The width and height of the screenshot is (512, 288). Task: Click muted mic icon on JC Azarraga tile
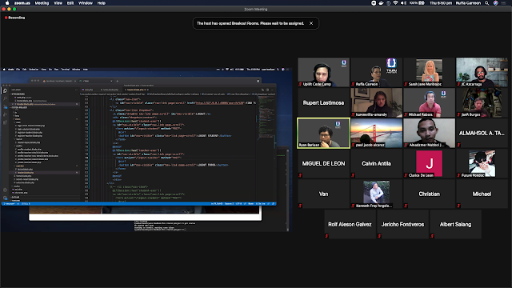click(x=458, y=84)
